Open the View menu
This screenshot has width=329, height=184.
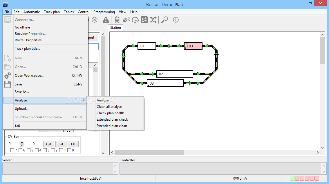122,12
